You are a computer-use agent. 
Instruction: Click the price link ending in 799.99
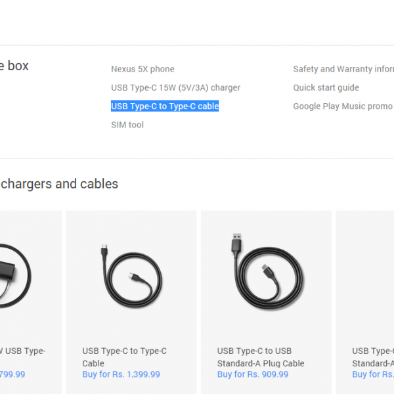12,374
